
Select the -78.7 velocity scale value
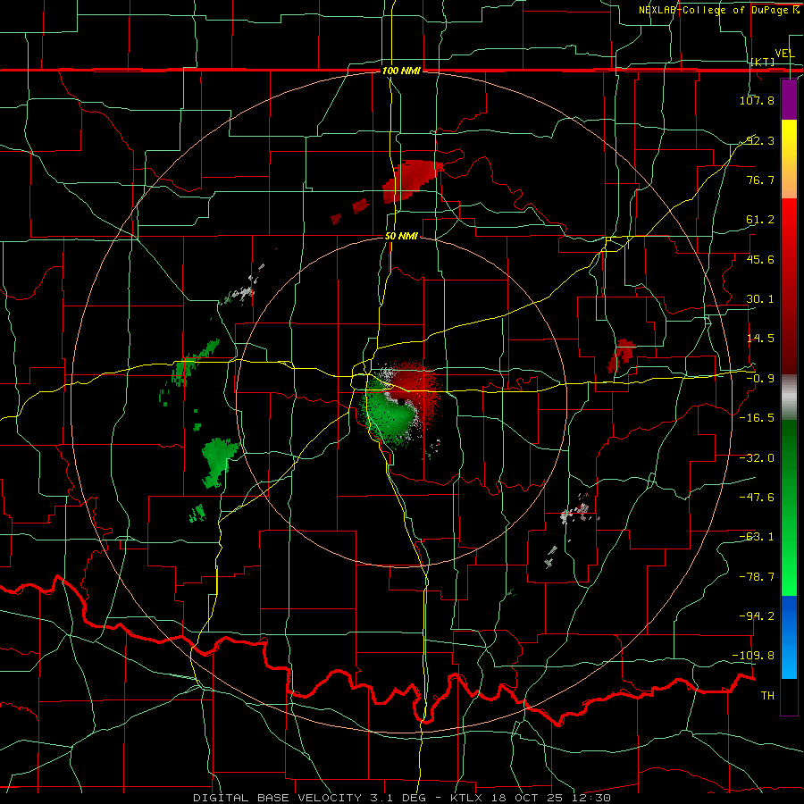point(757,577)
